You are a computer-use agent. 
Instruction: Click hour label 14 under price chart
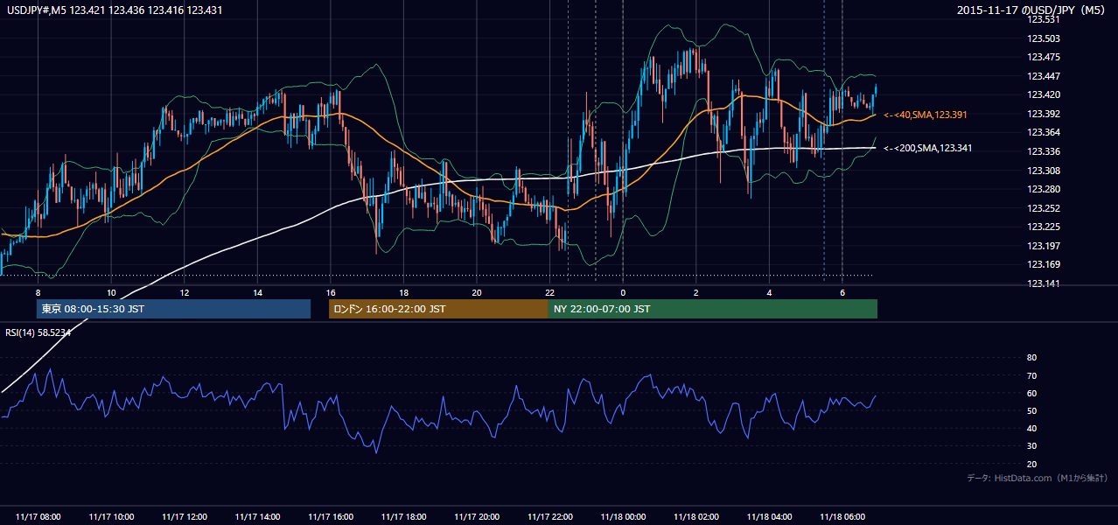coord(257,292)
